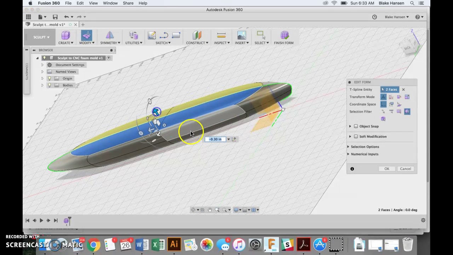The image size is (453, 255).
Task: Click the form feature in timeline
Action: [x=66, y=221]
